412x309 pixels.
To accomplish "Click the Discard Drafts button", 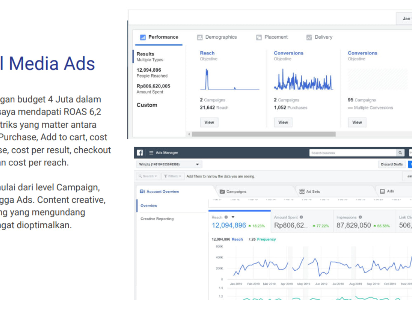I will [392, 164].
